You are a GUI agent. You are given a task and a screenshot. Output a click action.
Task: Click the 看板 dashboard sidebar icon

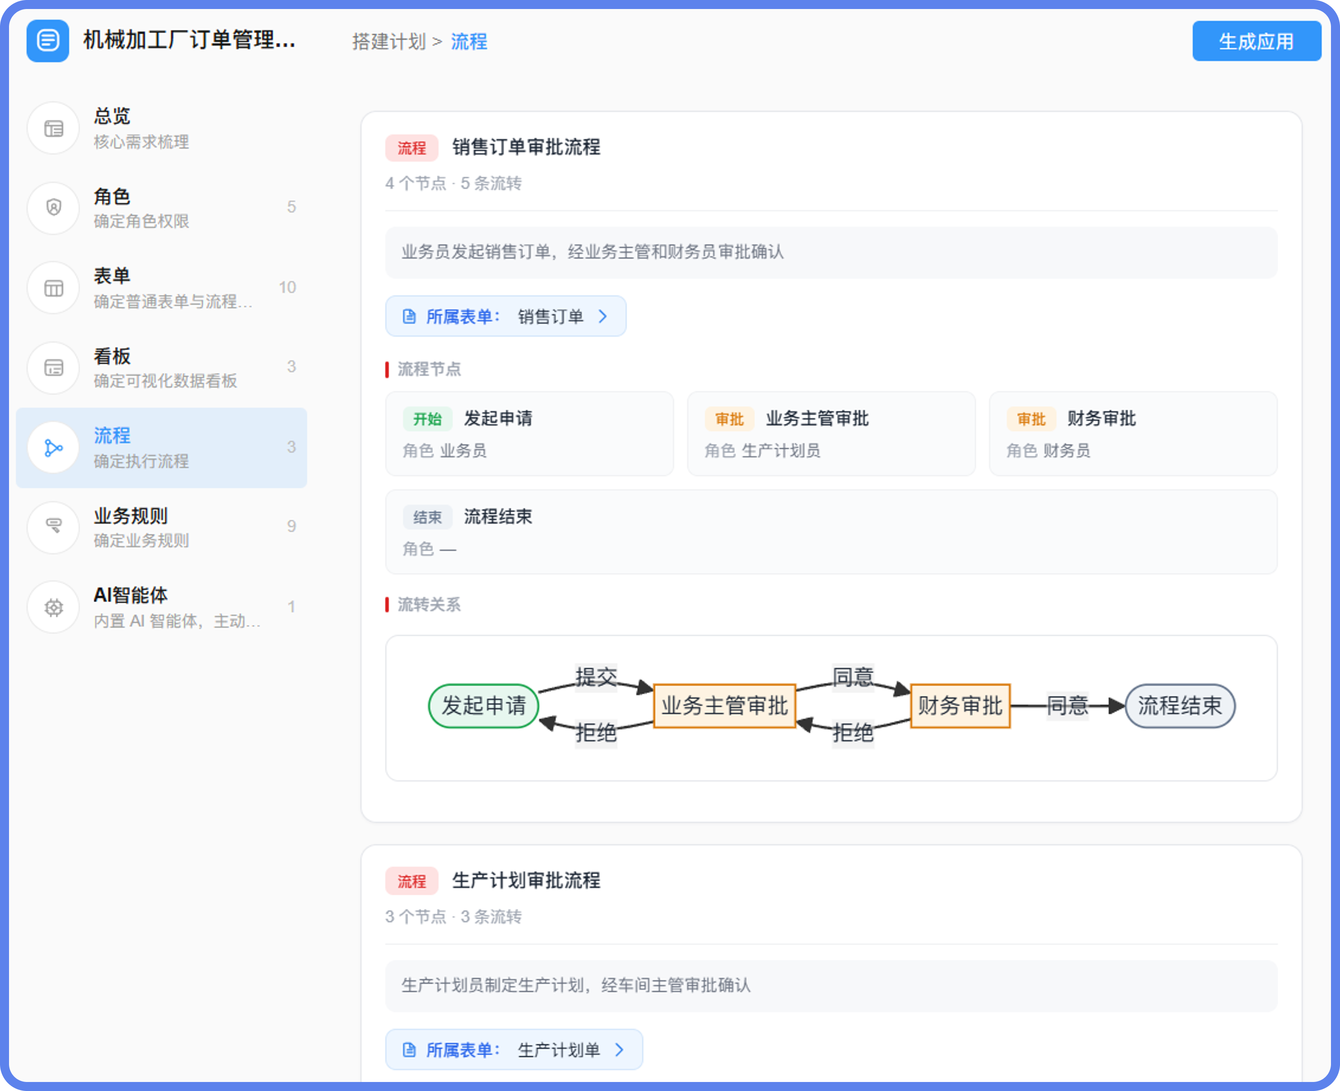pyautogui.click(x=53, y=367)
